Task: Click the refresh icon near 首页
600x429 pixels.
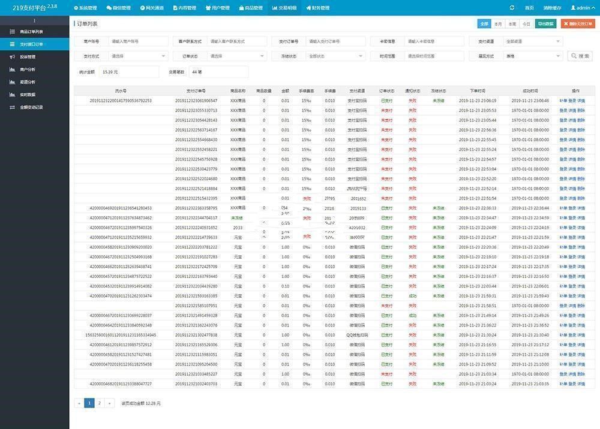Action: click(x=512, y=8)
